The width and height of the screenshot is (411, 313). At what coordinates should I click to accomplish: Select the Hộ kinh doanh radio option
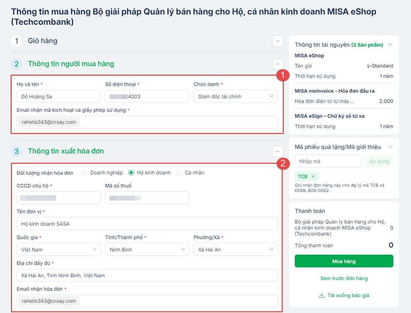[131, 173]
